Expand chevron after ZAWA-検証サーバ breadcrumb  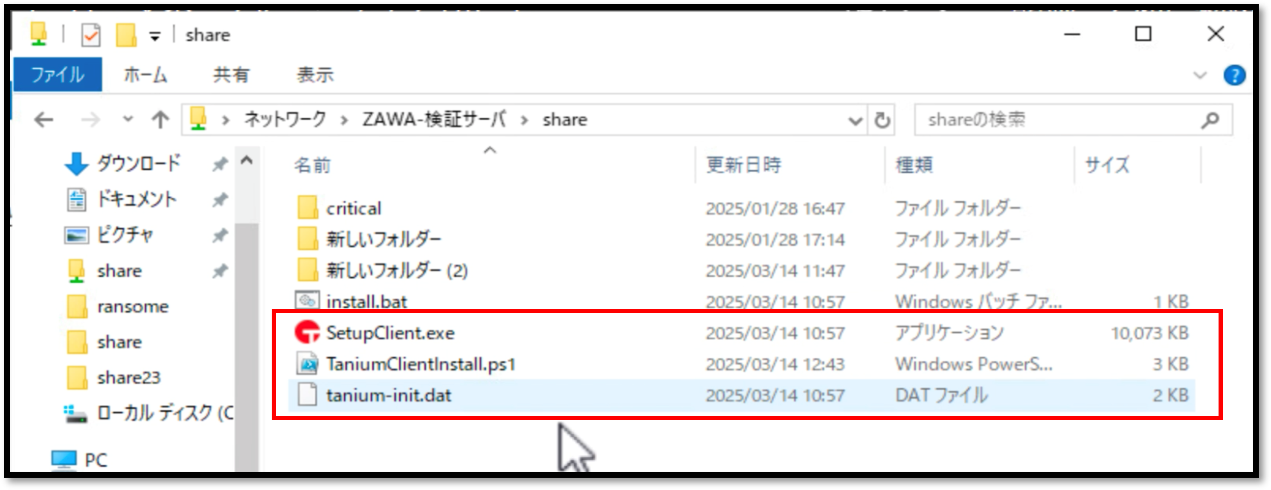click(x=524, y=120)
